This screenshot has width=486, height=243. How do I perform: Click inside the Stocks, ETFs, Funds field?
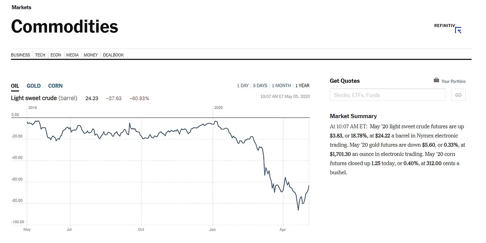pyautogui.click(x=387, y=95)
